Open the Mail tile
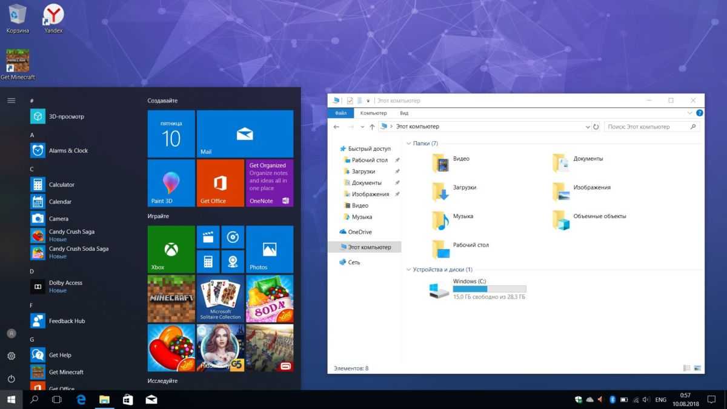Viewport: 727px width, 409px height. point(245,133)
